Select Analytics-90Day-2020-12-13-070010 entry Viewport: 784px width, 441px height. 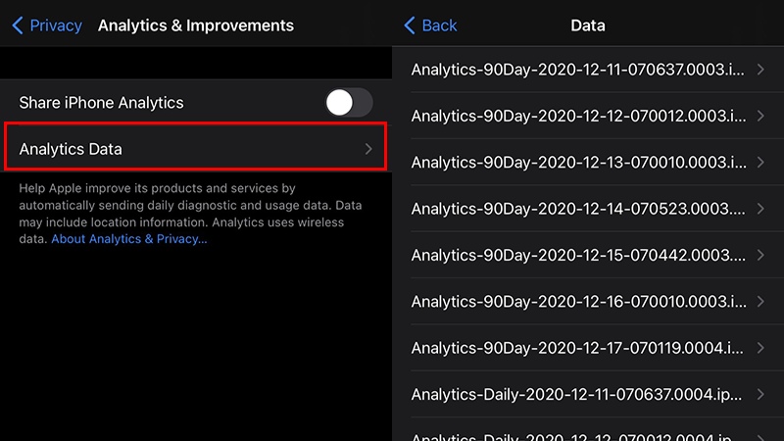pyautogui.click(x=578, y=162)
